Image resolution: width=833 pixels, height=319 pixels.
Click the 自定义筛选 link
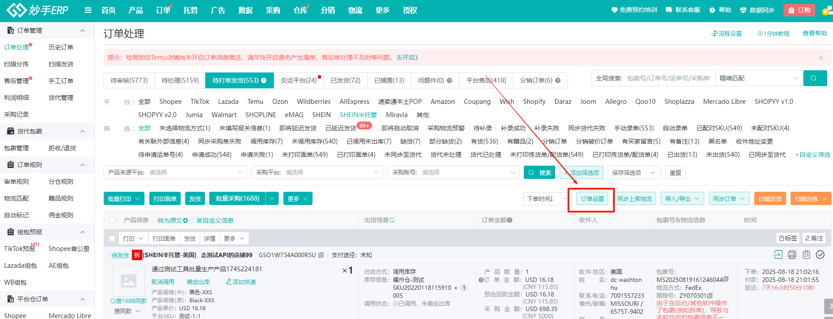point(813,155)
